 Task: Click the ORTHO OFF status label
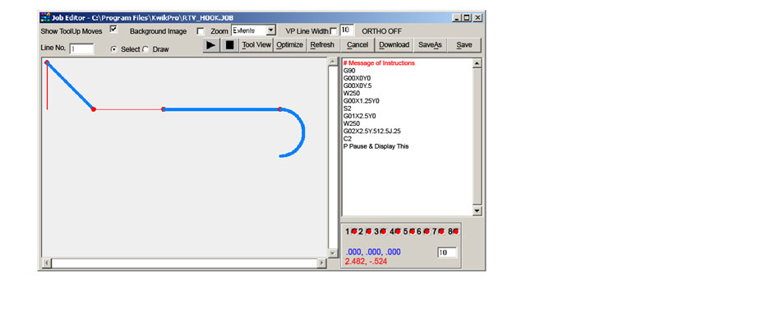coord(381,31)
